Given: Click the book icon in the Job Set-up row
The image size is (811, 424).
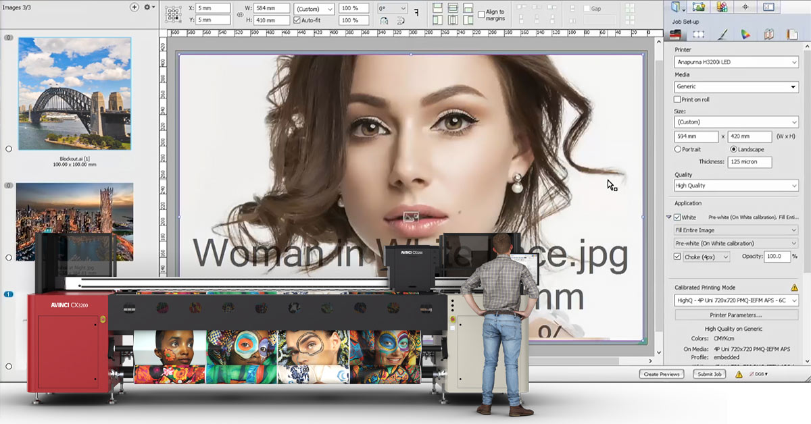Looking at the screenshot, I should [768, 33].
